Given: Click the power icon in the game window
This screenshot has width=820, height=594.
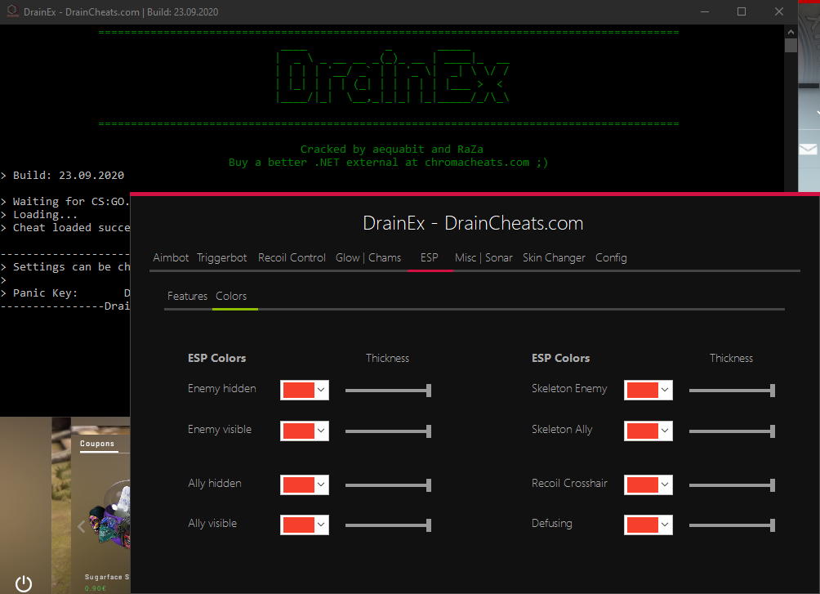Looking at the screenshot, I should 24,583.
